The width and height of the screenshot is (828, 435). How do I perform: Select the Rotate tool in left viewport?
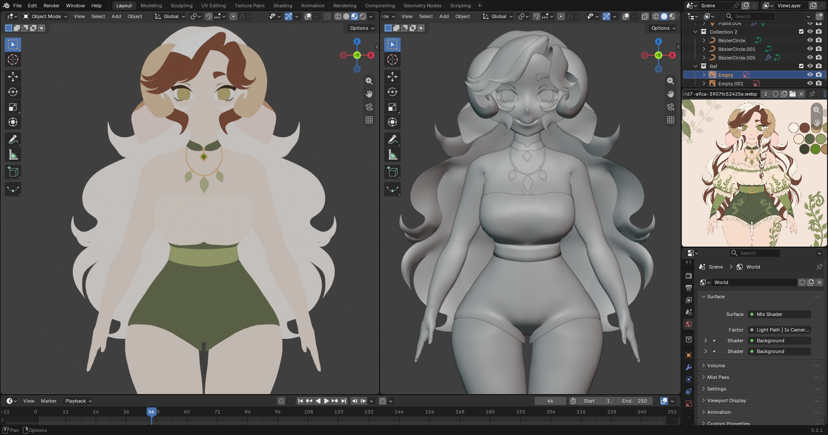pyautogui.click(x=13, y=92)
